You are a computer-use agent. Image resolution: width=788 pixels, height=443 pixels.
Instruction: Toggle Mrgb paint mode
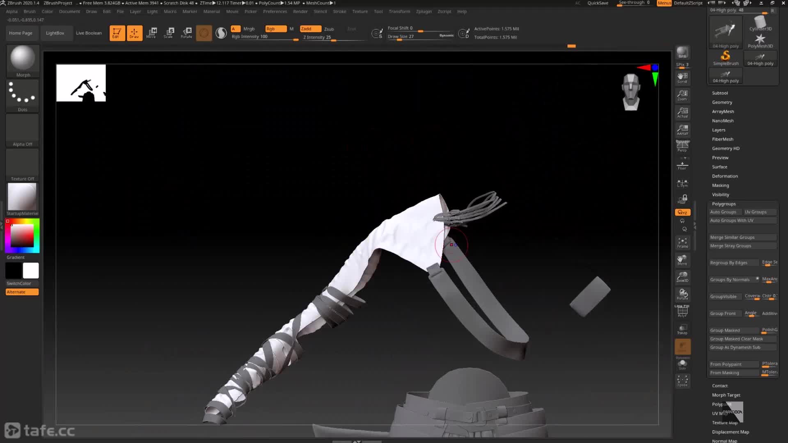249,29
